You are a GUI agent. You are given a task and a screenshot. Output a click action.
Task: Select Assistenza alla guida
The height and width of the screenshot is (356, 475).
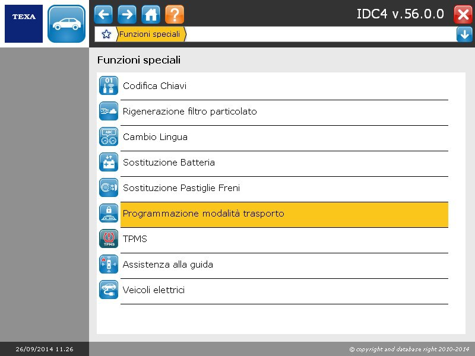tap(284, 265)
